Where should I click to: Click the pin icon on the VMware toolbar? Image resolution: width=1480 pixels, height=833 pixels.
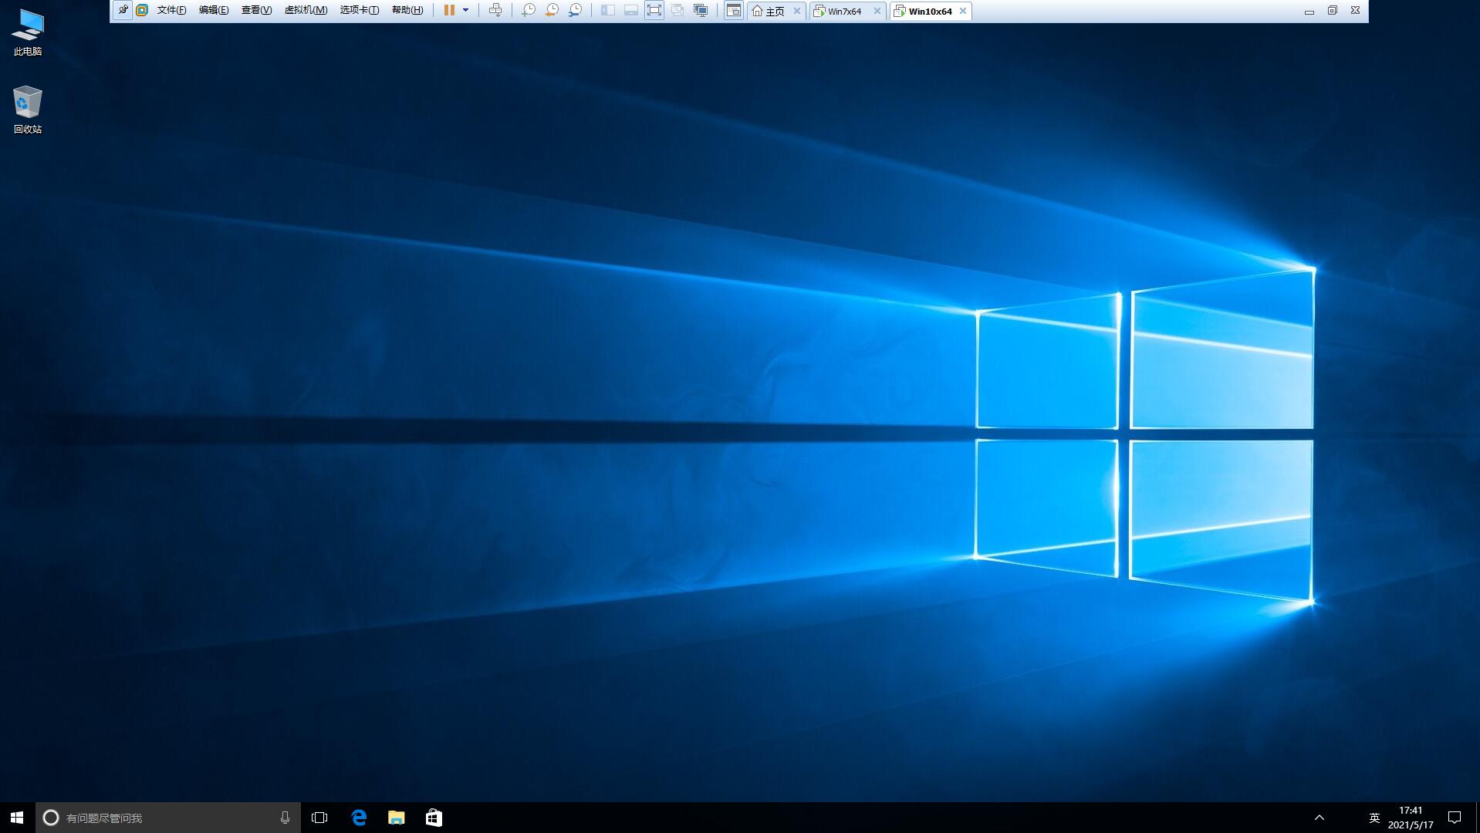click(x=123, y=10)
